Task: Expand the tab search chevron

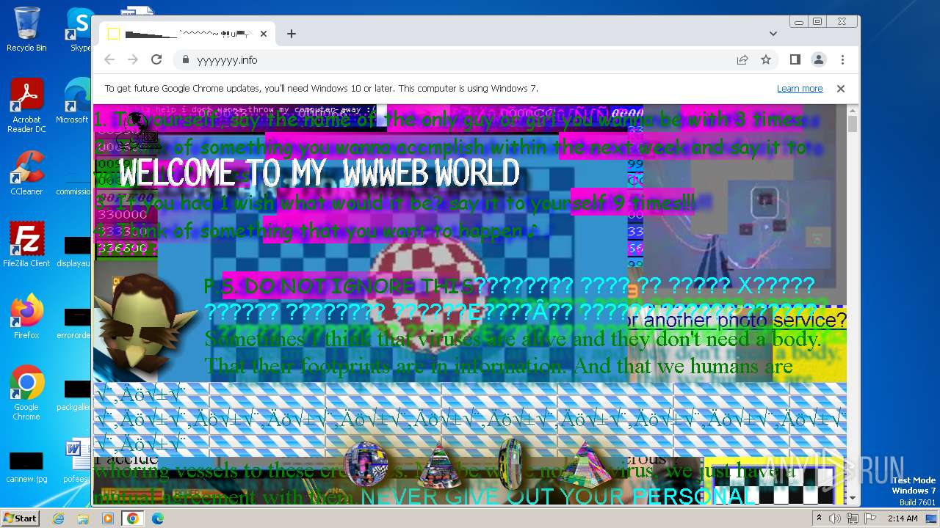Action: [773, 34]
